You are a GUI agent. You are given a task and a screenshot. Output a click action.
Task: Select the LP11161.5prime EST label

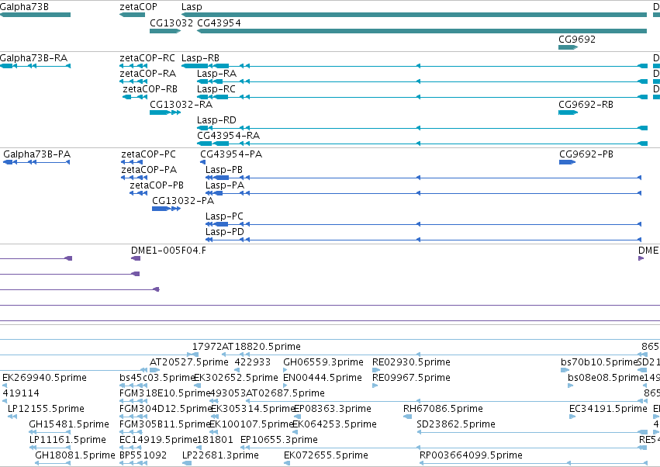click(x=67, y=440)
